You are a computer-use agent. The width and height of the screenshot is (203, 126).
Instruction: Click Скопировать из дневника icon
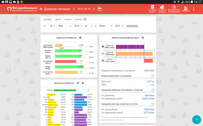pos(174,8)
